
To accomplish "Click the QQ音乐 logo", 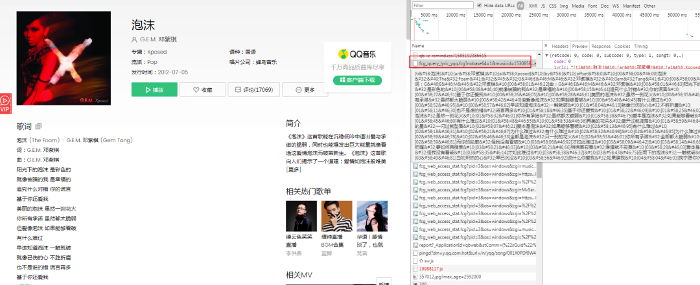I will coord(357,54).
